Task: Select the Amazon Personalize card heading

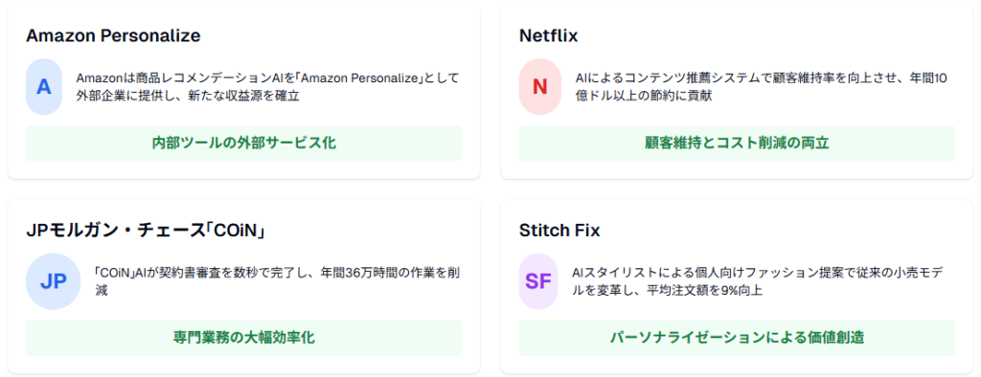Action: coord(113,35)
